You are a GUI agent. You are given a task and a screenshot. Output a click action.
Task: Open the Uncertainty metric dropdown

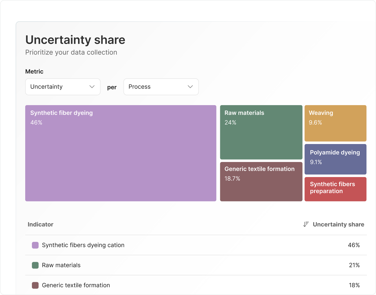click(62, 87)
